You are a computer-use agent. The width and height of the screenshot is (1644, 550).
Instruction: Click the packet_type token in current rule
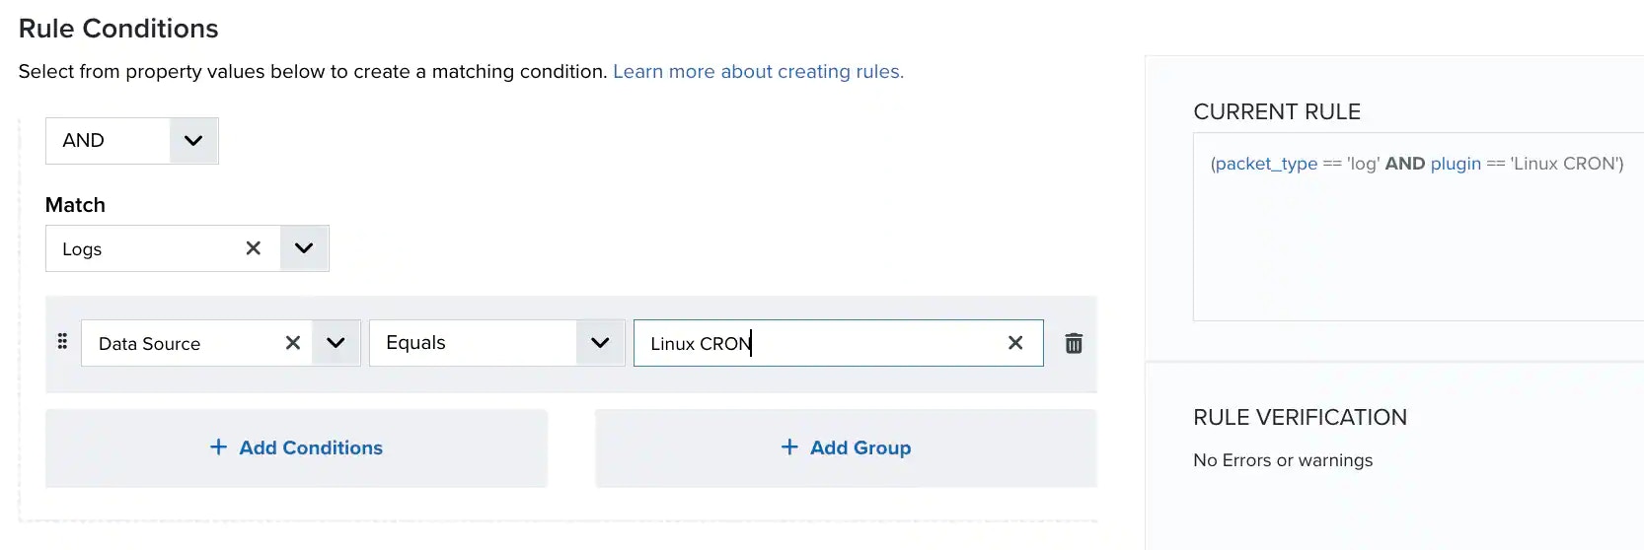[1266, 164]
